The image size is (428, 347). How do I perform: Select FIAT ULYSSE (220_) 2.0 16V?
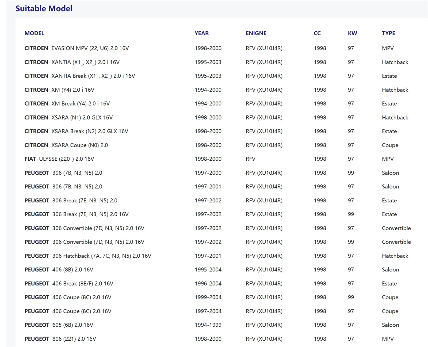[x=59, y=159]
